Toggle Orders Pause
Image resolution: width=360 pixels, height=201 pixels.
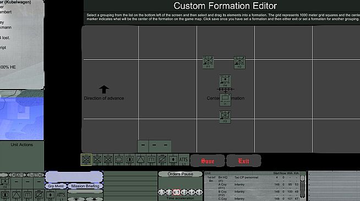[x=180, y=174]
